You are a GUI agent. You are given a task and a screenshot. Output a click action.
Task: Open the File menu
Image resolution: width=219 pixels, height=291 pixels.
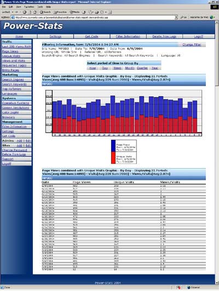coord(4,7)
